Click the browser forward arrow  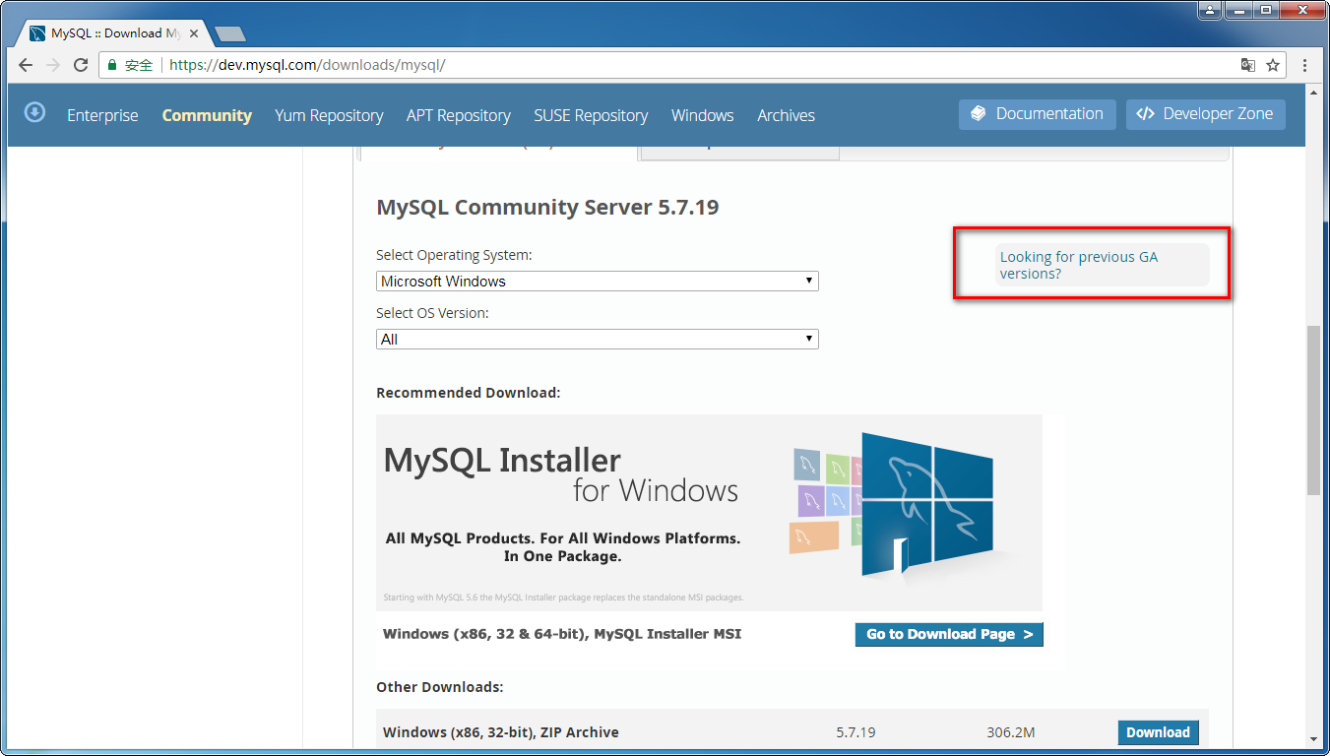point(53,65)
